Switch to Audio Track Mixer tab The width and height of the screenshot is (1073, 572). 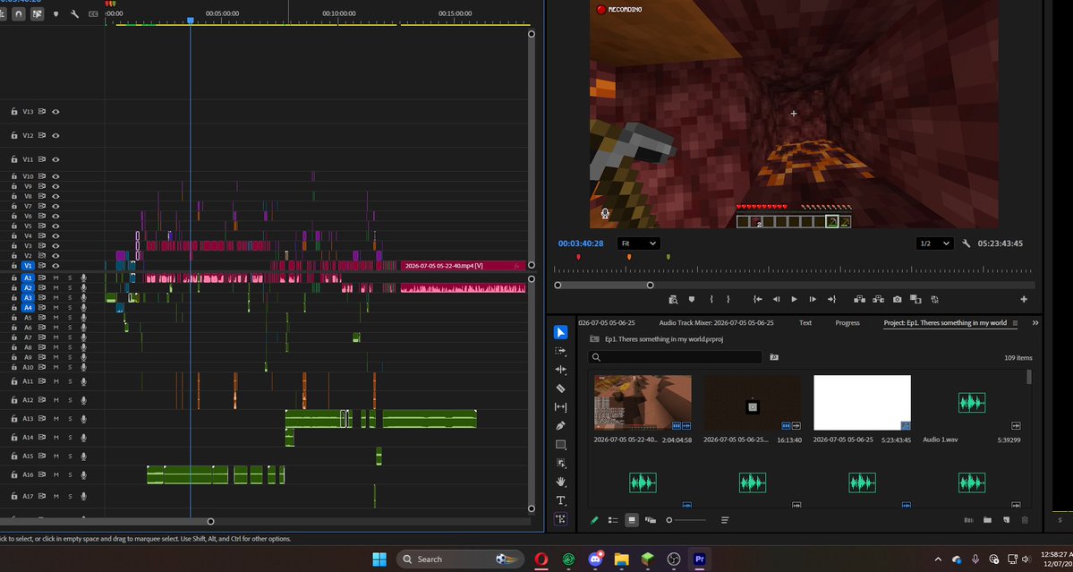click(x=716, y=323)
